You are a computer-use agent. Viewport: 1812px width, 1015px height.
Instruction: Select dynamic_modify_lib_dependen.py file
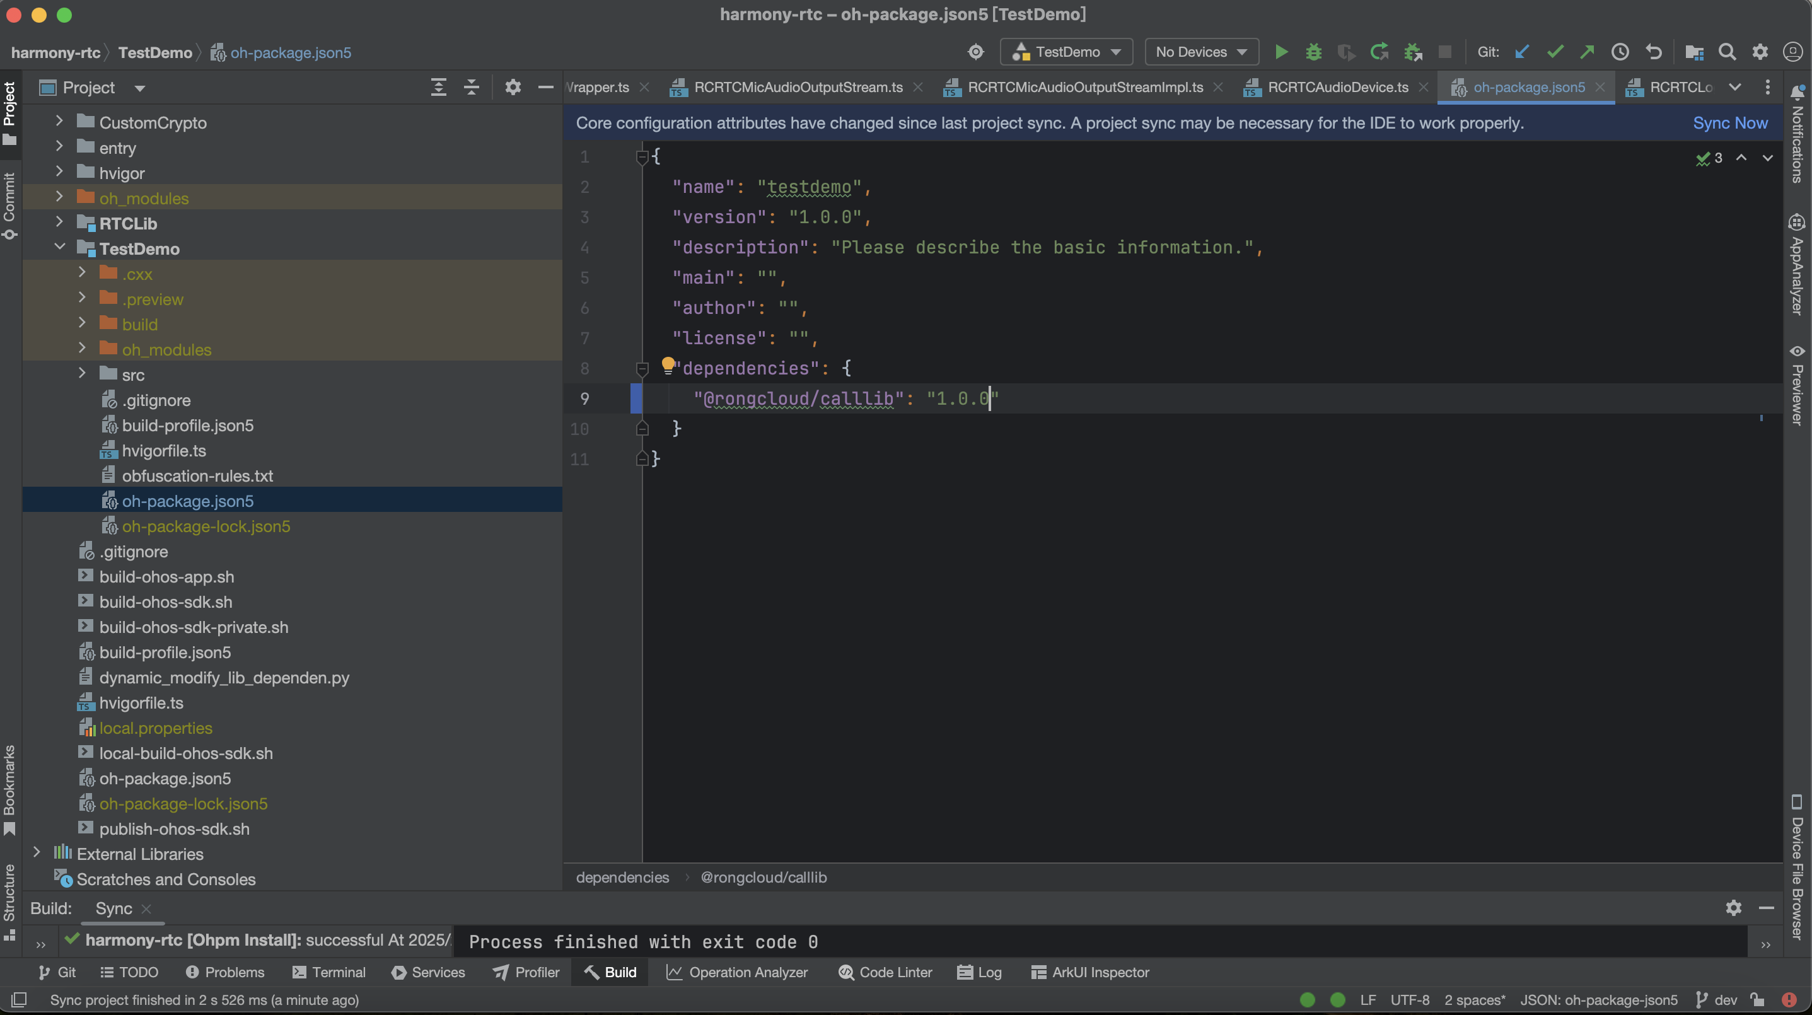tap(224, 677)
